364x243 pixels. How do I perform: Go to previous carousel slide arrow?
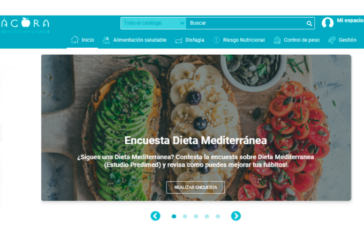(x=155, y=216)
